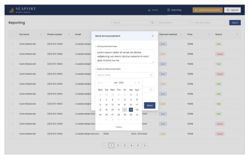Image resolution: width=249 pixels, height=159 pixels.
Task: Click 2020 year label in calendar
Action: 121,83
